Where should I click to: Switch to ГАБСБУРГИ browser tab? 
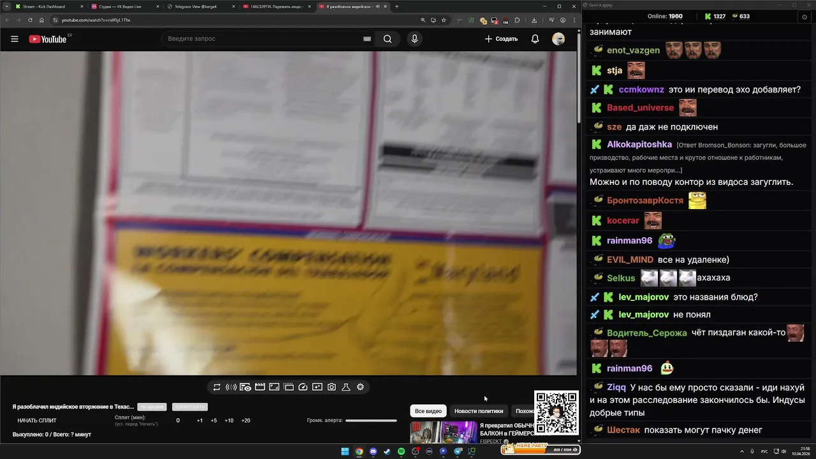click(276, 6)
